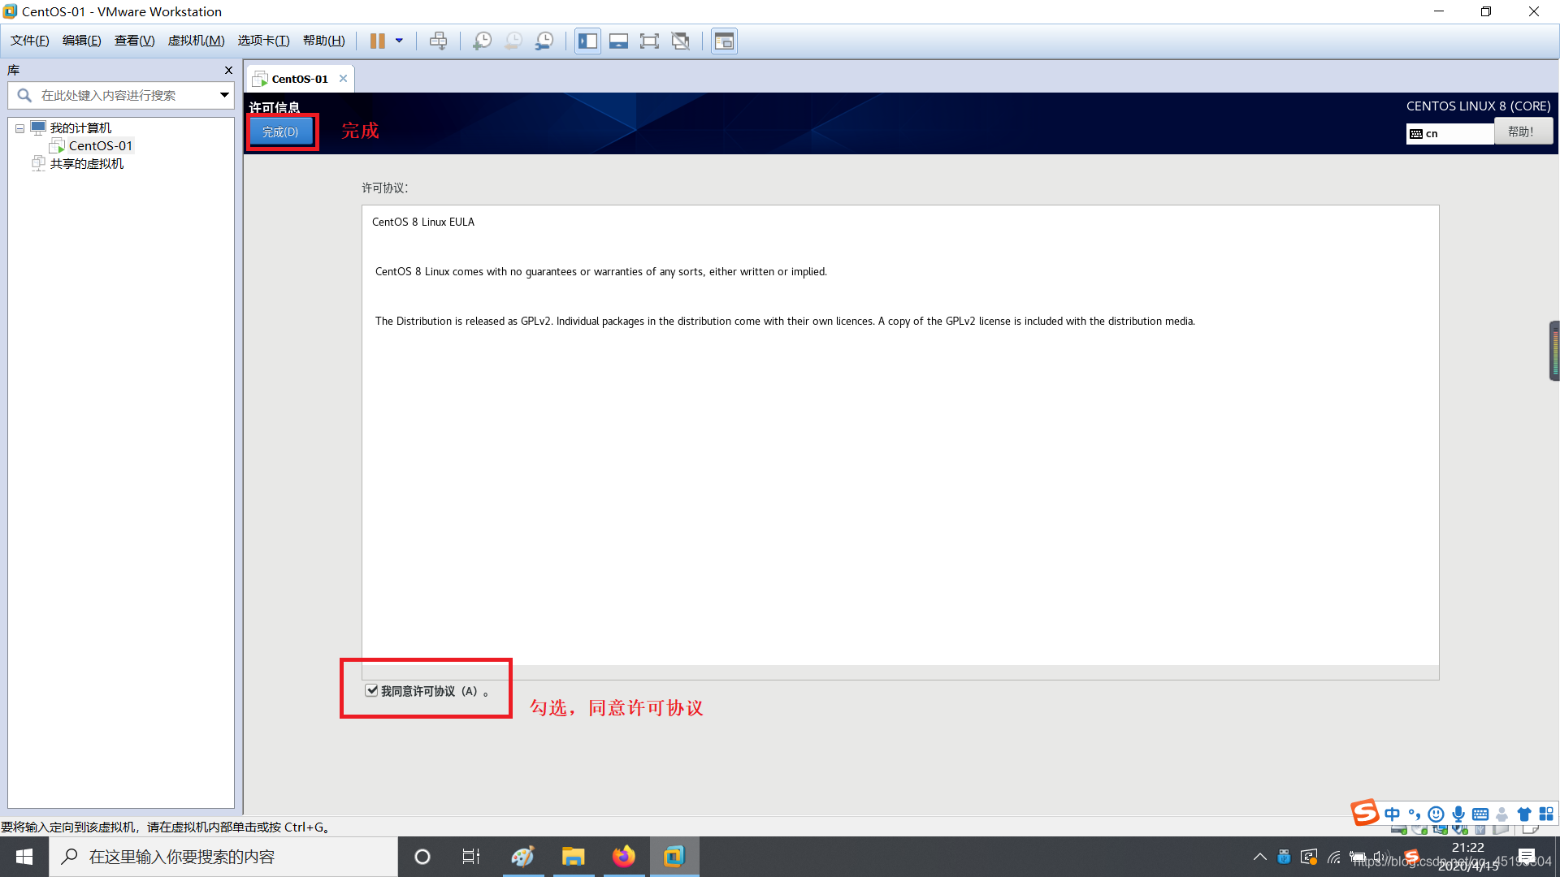Viewport: 1560px width, 877px height.
Task: Enter full screen mode icon
Action: pyautogui.click(x=649, y=41)
